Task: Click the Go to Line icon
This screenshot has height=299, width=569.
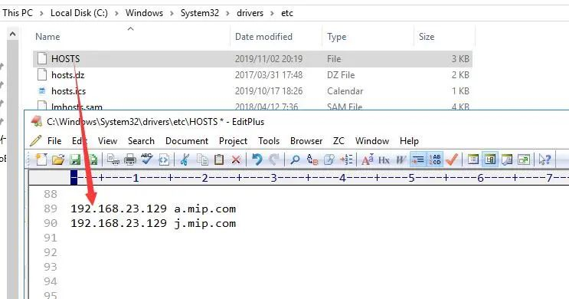Action: tap(346, 159)
